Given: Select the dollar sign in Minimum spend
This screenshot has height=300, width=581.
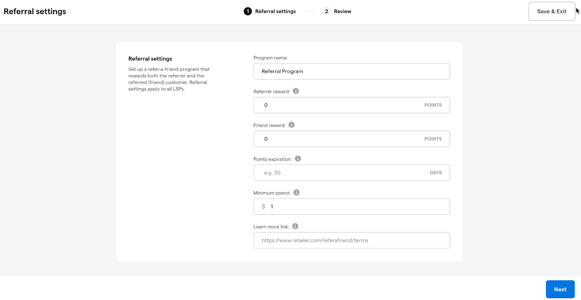Looking at the screenshot, I should pos(264,206).
